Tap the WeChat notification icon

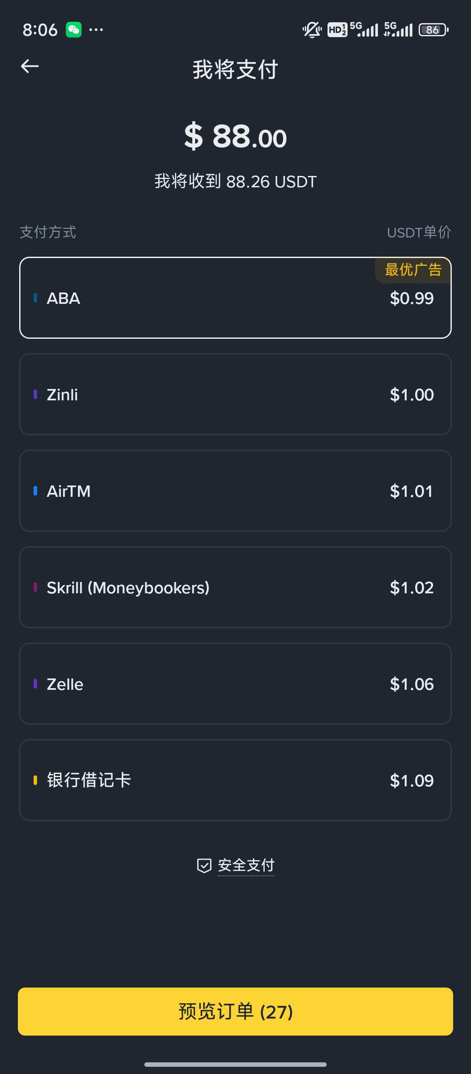pyautogui.click(x=74, y=30)
